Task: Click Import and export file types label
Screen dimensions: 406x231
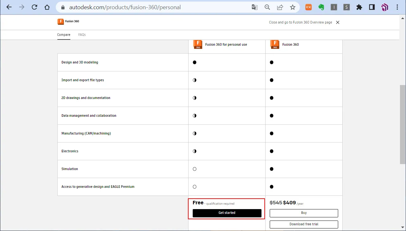Action: tap(83, 80)
